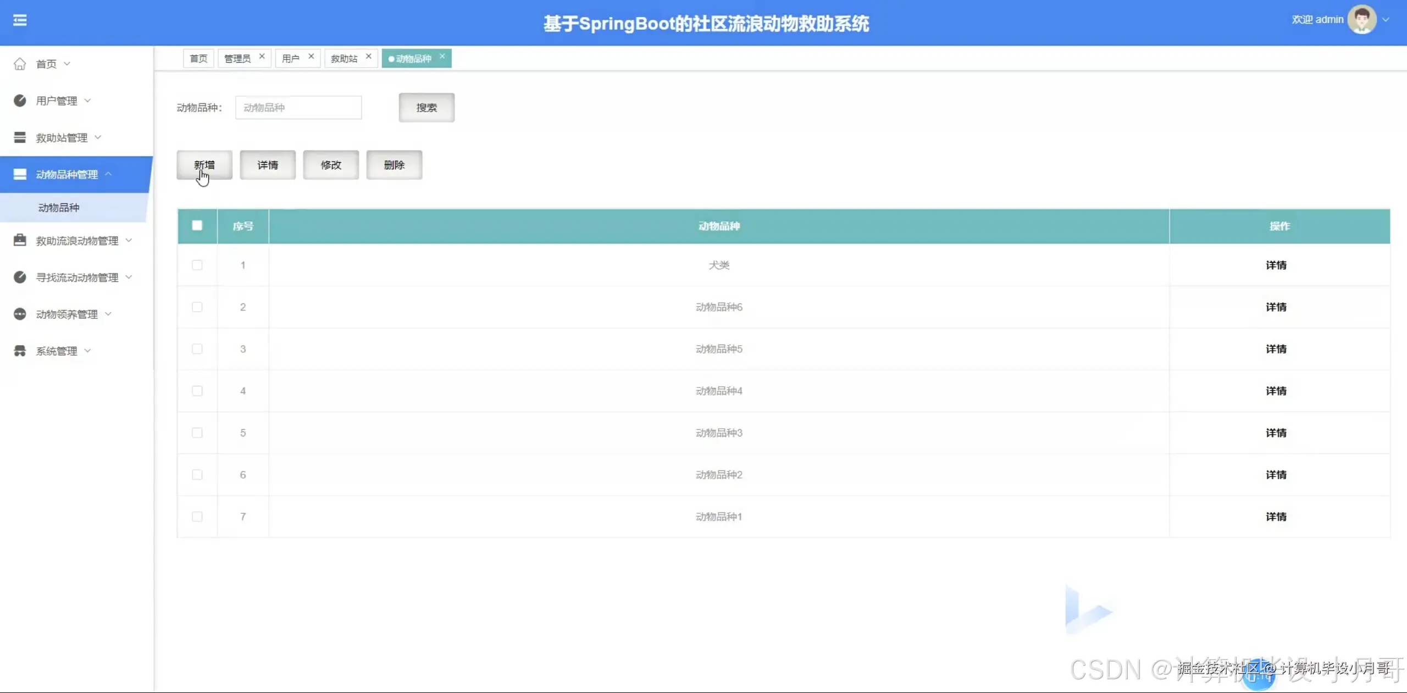The height and width of the screenshot is (693, 1407).
Task: Click the 动物品种 search input field
Action: point(298,108)
